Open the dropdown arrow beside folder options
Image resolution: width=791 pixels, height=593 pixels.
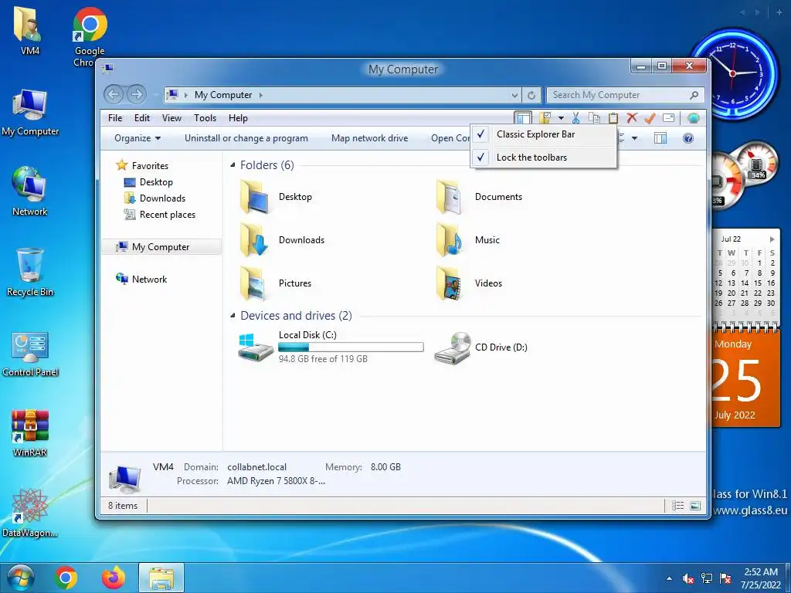click(x=561, y=118)
